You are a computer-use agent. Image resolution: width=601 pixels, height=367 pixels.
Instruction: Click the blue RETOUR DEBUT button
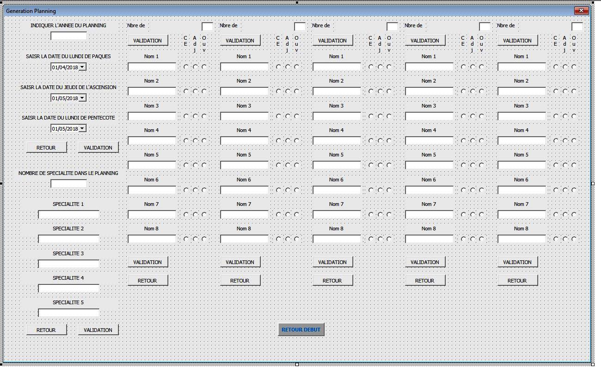click(301, 330)
